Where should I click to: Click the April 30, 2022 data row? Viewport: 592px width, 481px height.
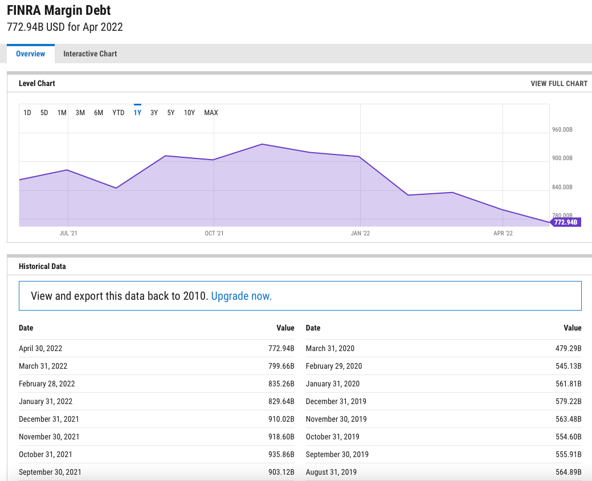pos(156,348)
